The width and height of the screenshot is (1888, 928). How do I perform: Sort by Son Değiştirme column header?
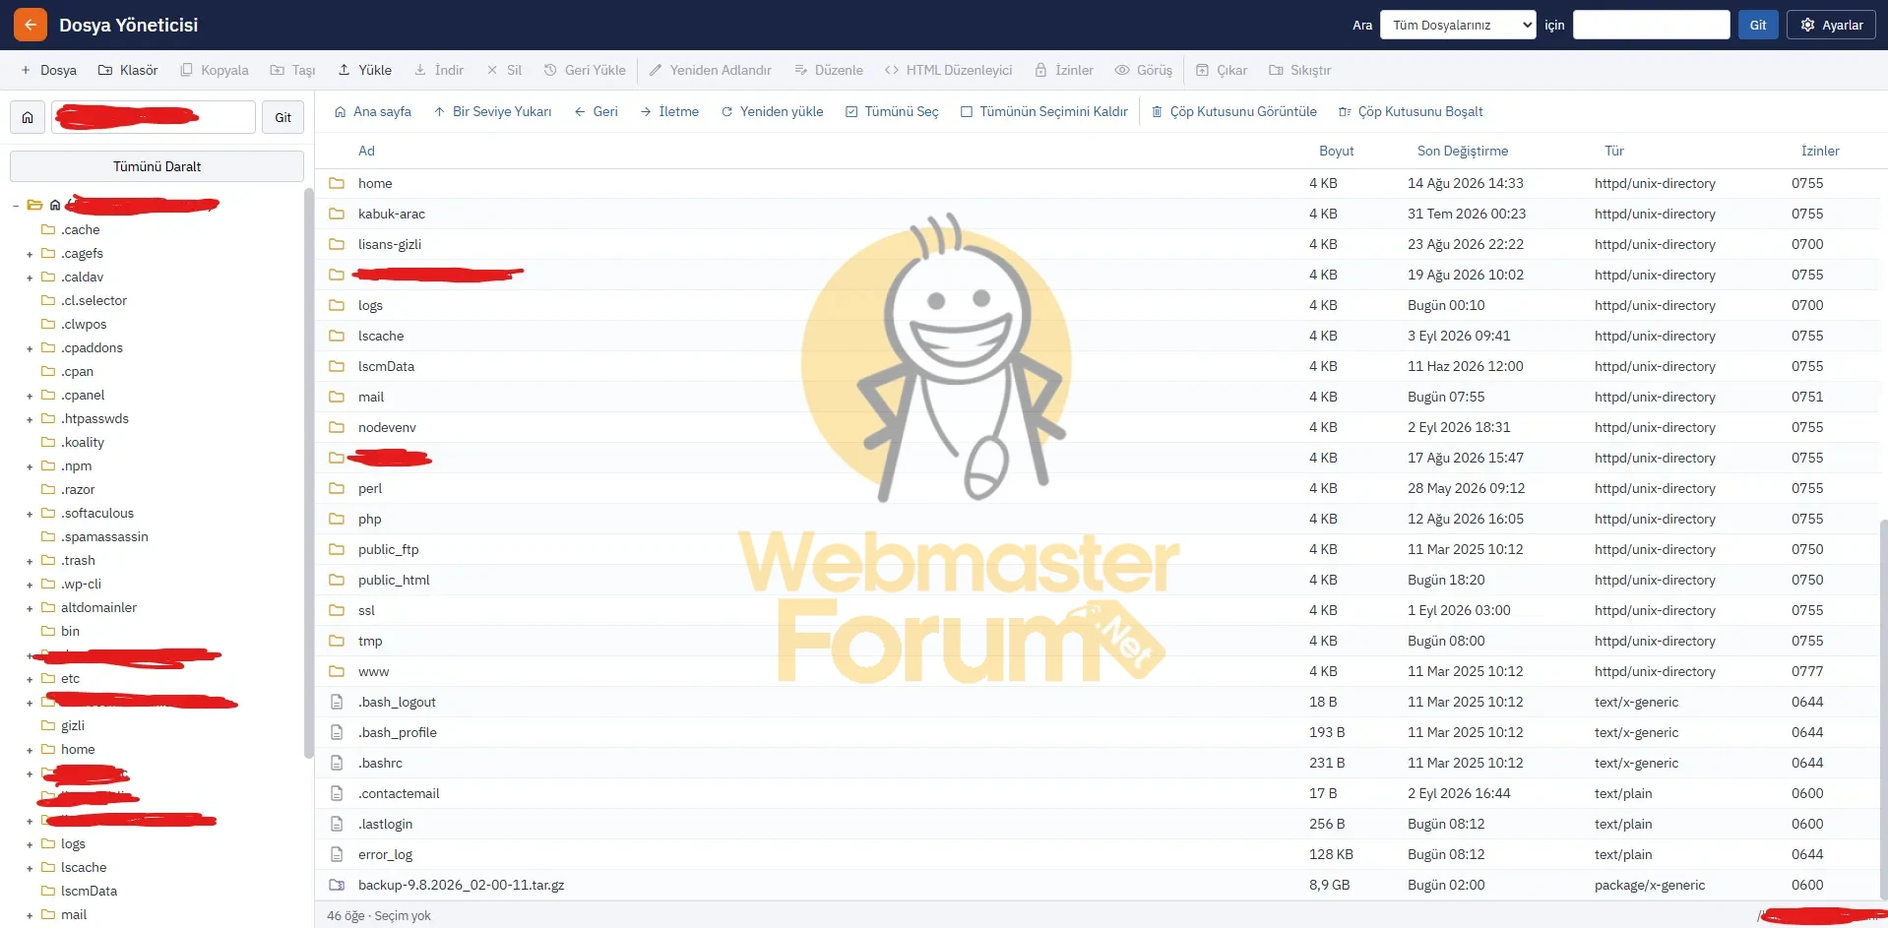[x=1463, y=151]
